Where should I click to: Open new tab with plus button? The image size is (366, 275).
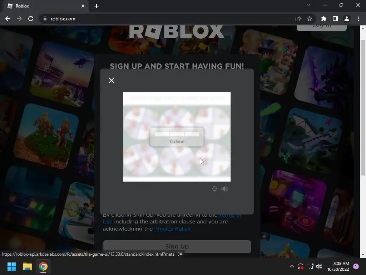[x=97, y=6]
